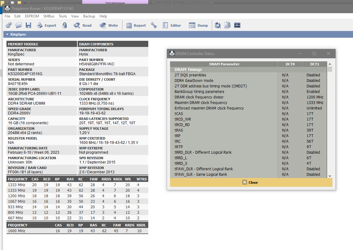Viewport: 353px width, 250px height.
Task: Close DRAM Controller Status with X
Action: tap(328, 54)
